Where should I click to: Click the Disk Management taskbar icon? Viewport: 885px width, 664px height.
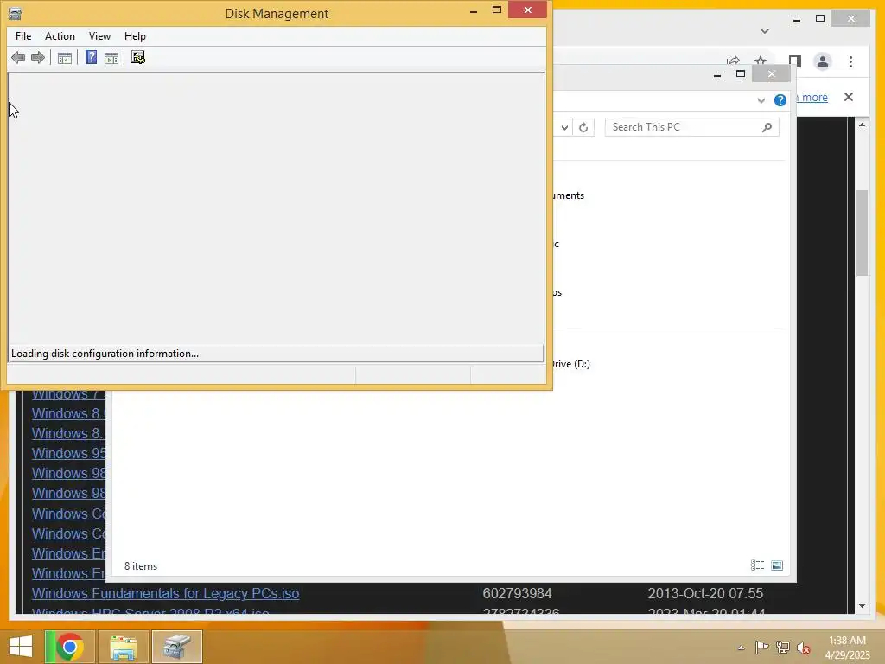(x=176, y=647)
